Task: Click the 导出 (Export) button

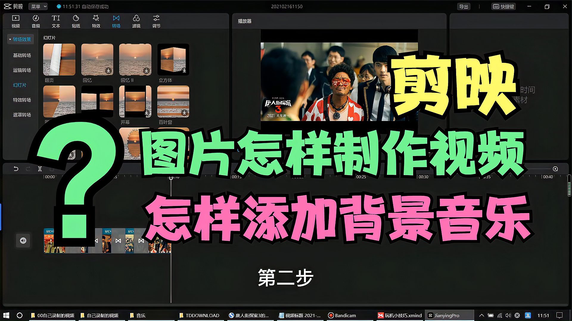Action: coord(464,7)
